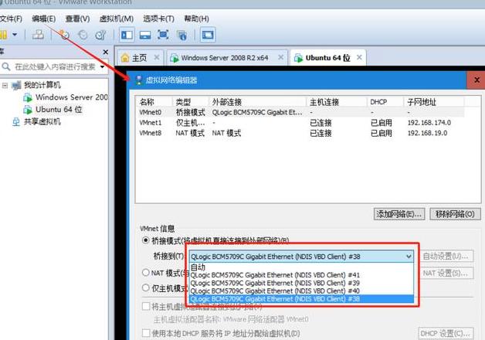Click the 移除网络(O) button
Image resolution: width=485 pixels, height=340 pixels.
click(x=455, y=214)
